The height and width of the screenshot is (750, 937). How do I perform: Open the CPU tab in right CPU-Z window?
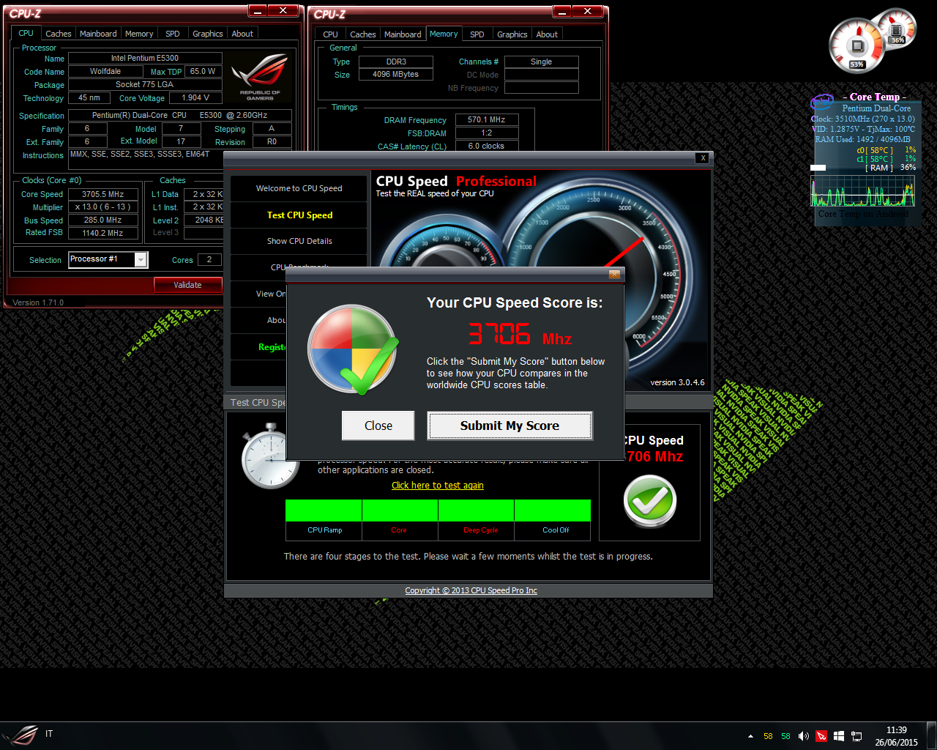(x=331, y=34)
